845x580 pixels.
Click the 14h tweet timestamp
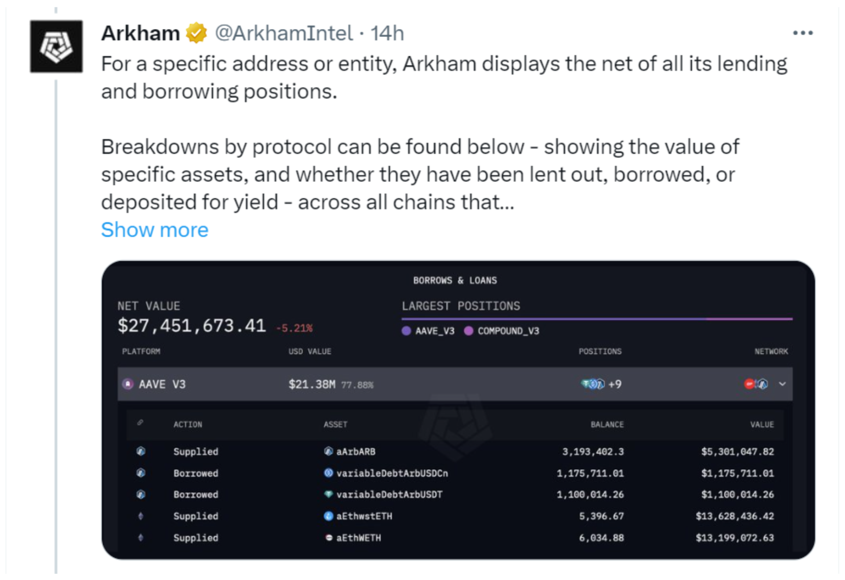387,33
